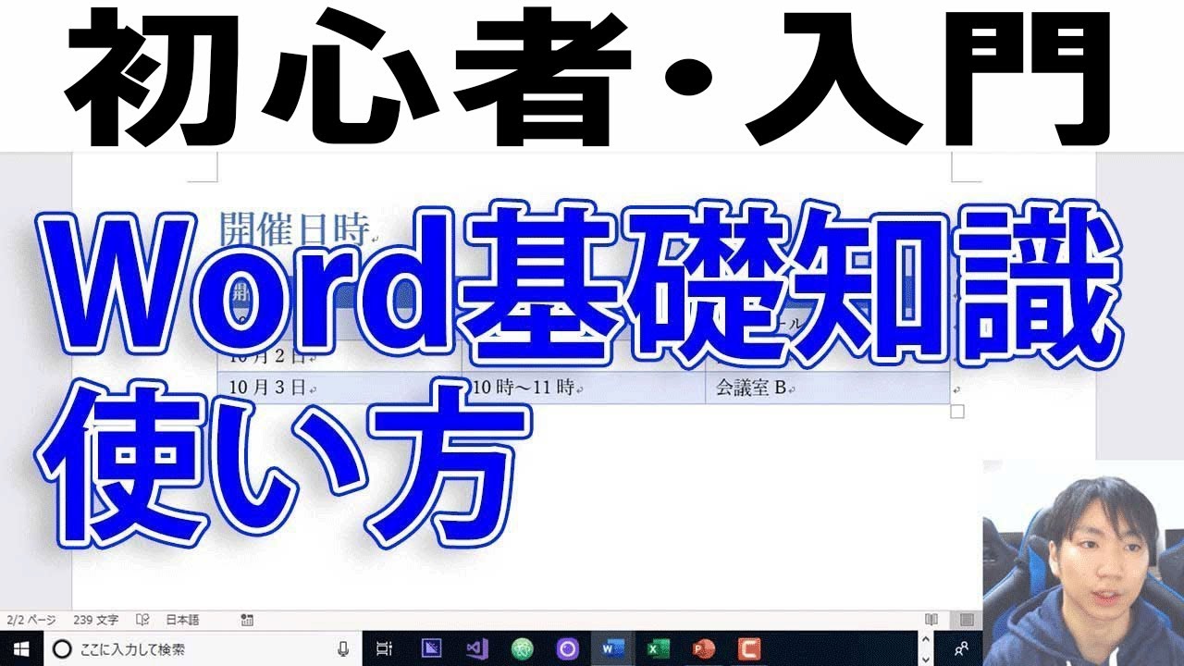Click the table resize handle square
The height and width of the screenshot is (666, 1184).
pyautogui.click(x=957, y=412)
